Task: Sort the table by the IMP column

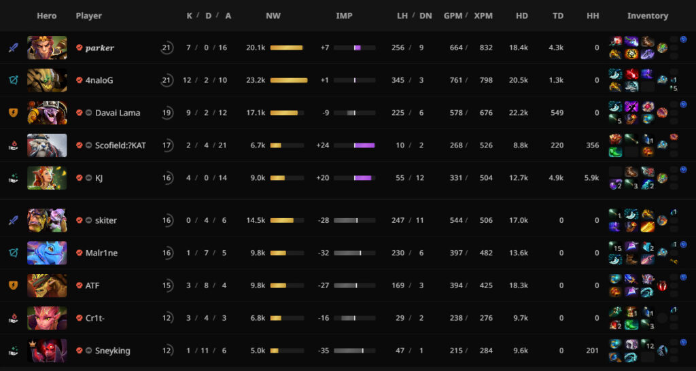Action: (x=344, y=16)
